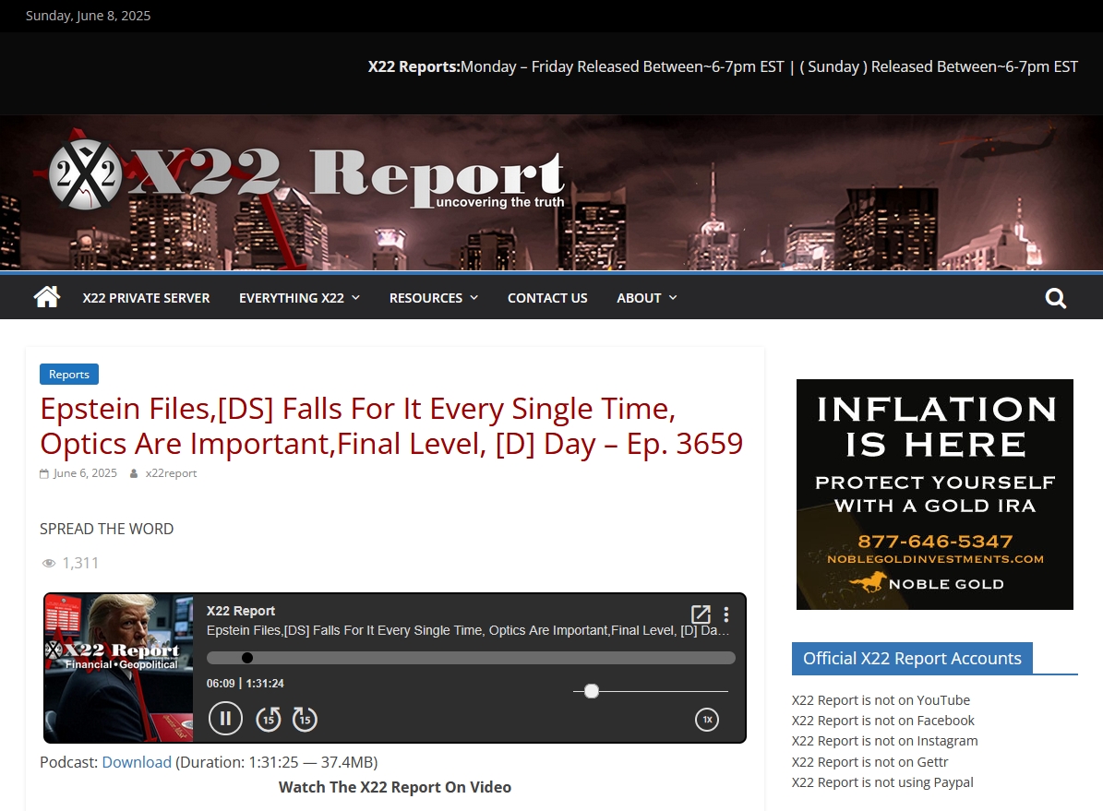Rewind the podcast 15 seconds
This screenshot has height=811, width=1103.
(268, 720)
